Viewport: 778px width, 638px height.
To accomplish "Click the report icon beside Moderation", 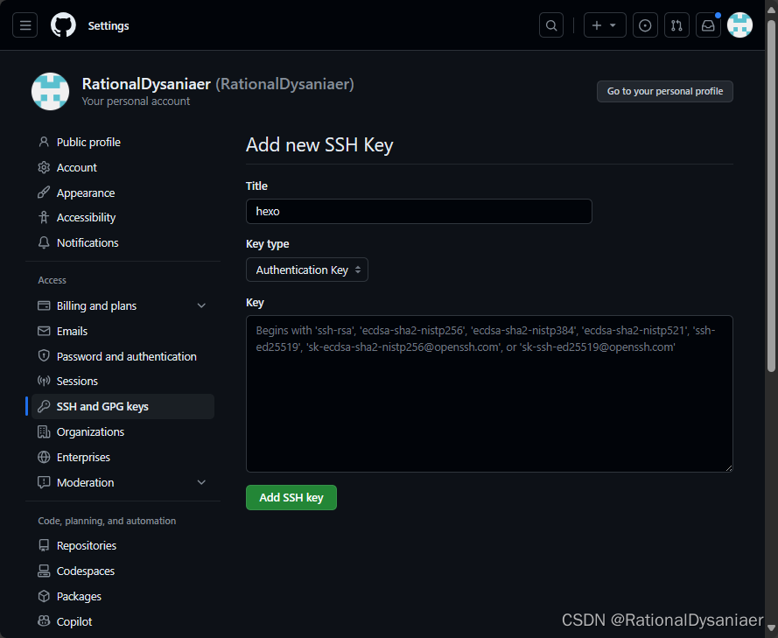I will click(x=44, y=482).
